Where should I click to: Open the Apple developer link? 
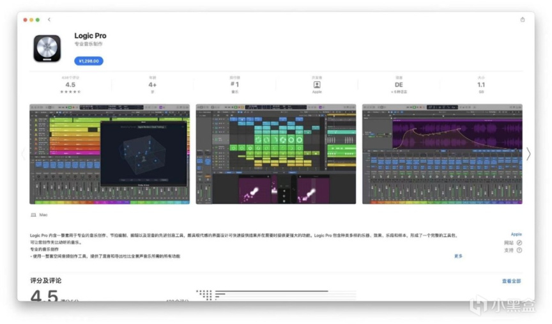[x=516, y=234]
